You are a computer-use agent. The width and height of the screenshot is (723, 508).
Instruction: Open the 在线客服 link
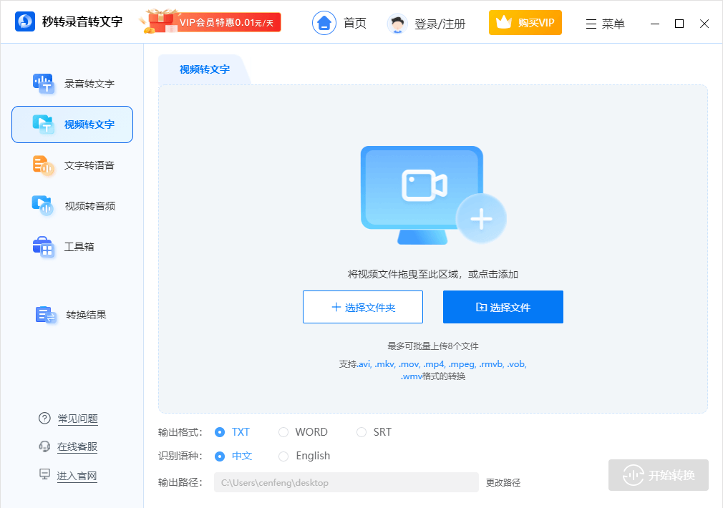(77, 446)
